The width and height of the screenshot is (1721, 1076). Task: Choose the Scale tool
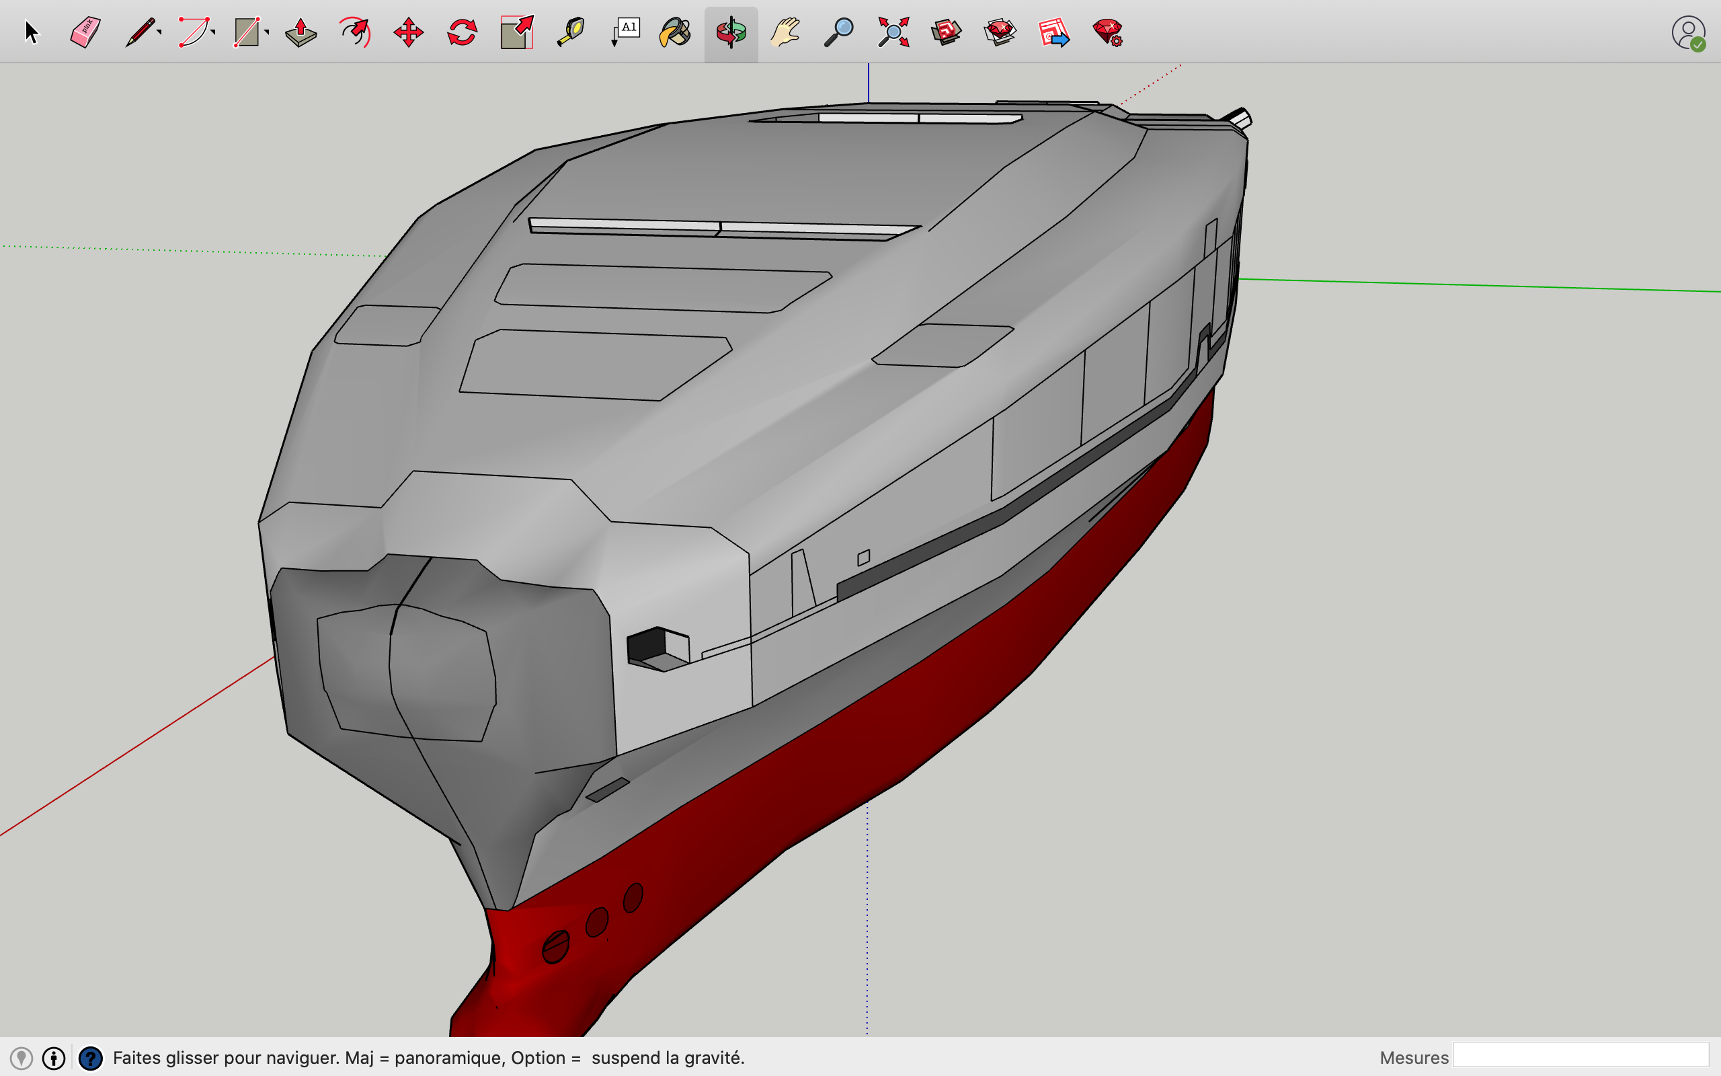click(x=517, y=32)
